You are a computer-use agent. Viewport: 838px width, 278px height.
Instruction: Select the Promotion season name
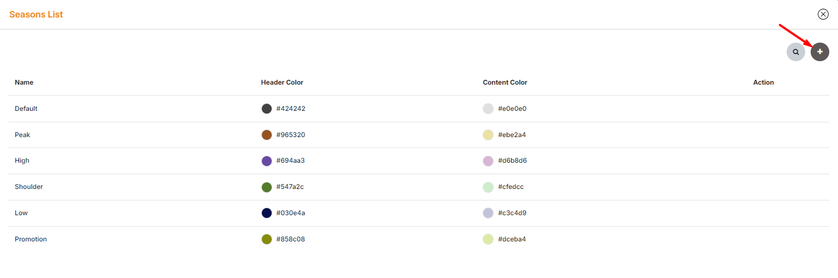pyautogui.click(x=31, y=239)
